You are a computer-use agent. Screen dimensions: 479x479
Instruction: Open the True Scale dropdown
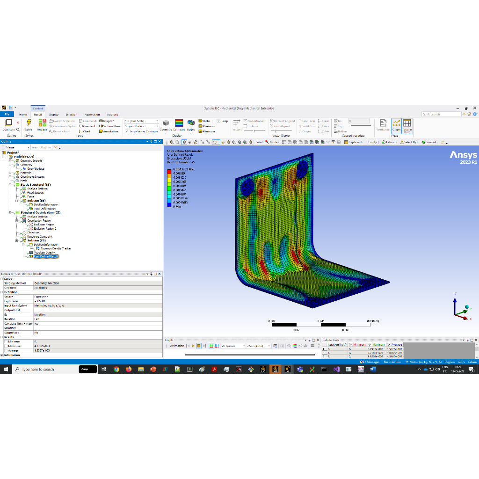(141, 121)
